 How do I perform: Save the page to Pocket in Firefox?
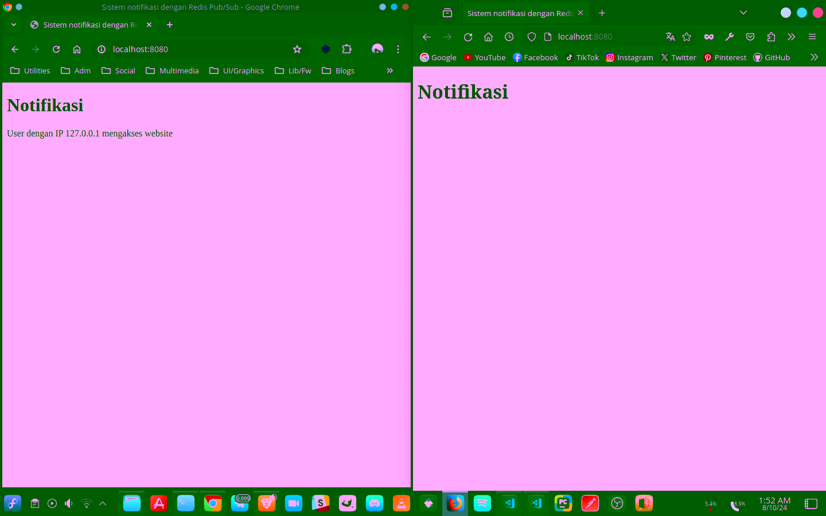(x=750, y=36)
